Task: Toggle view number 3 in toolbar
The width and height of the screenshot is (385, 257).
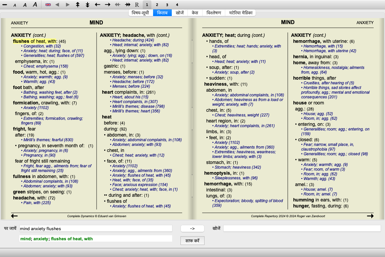Action: pyautogui.click(x=167, y=5)
